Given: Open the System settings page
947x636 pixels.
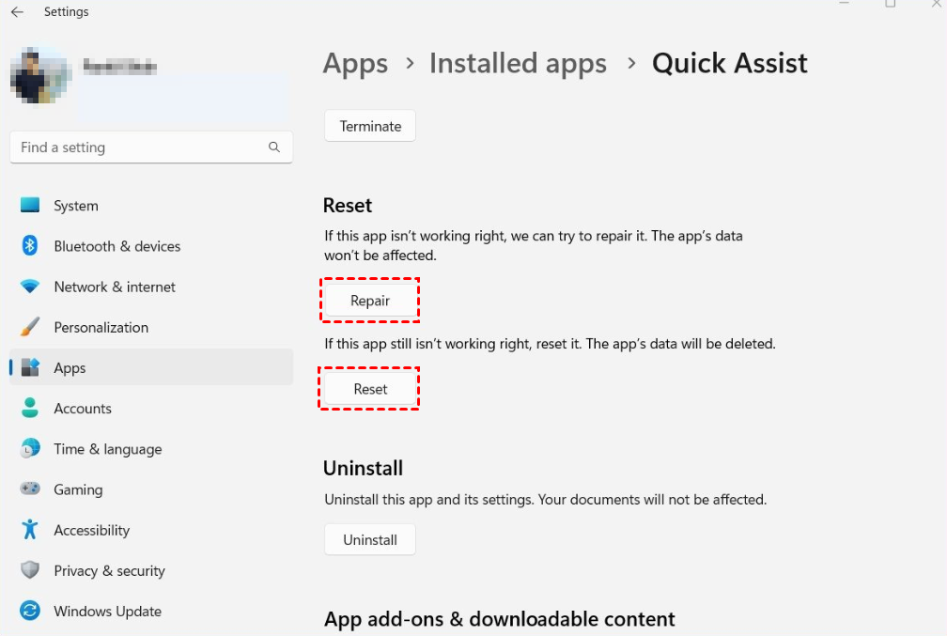Looking at the screenshot, I should click(x=151, y=206).
